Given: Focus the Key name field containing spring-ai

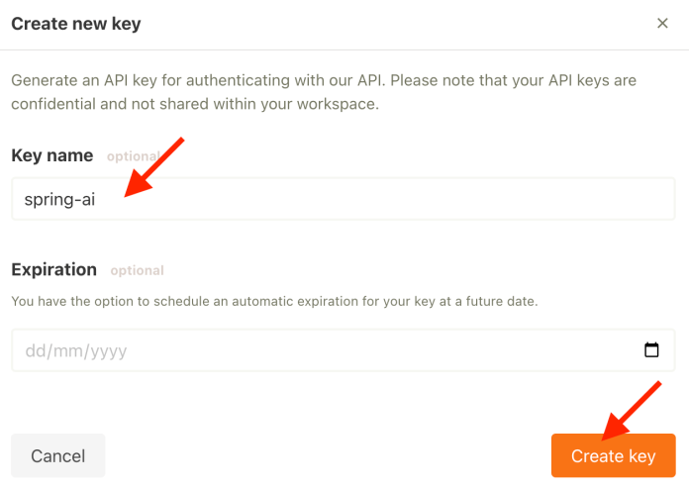Looking at the screenshot, I should pos(344,199).
